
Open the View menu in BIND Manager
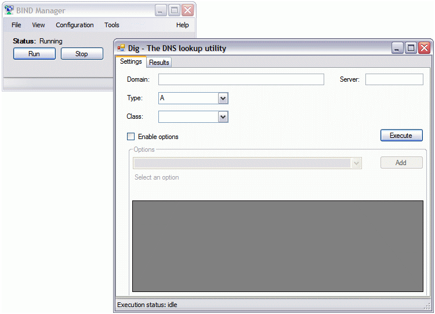click(x=38, y=25)
